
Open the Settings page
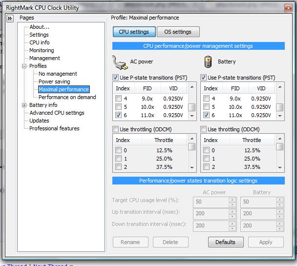click(x=39, y=35)
